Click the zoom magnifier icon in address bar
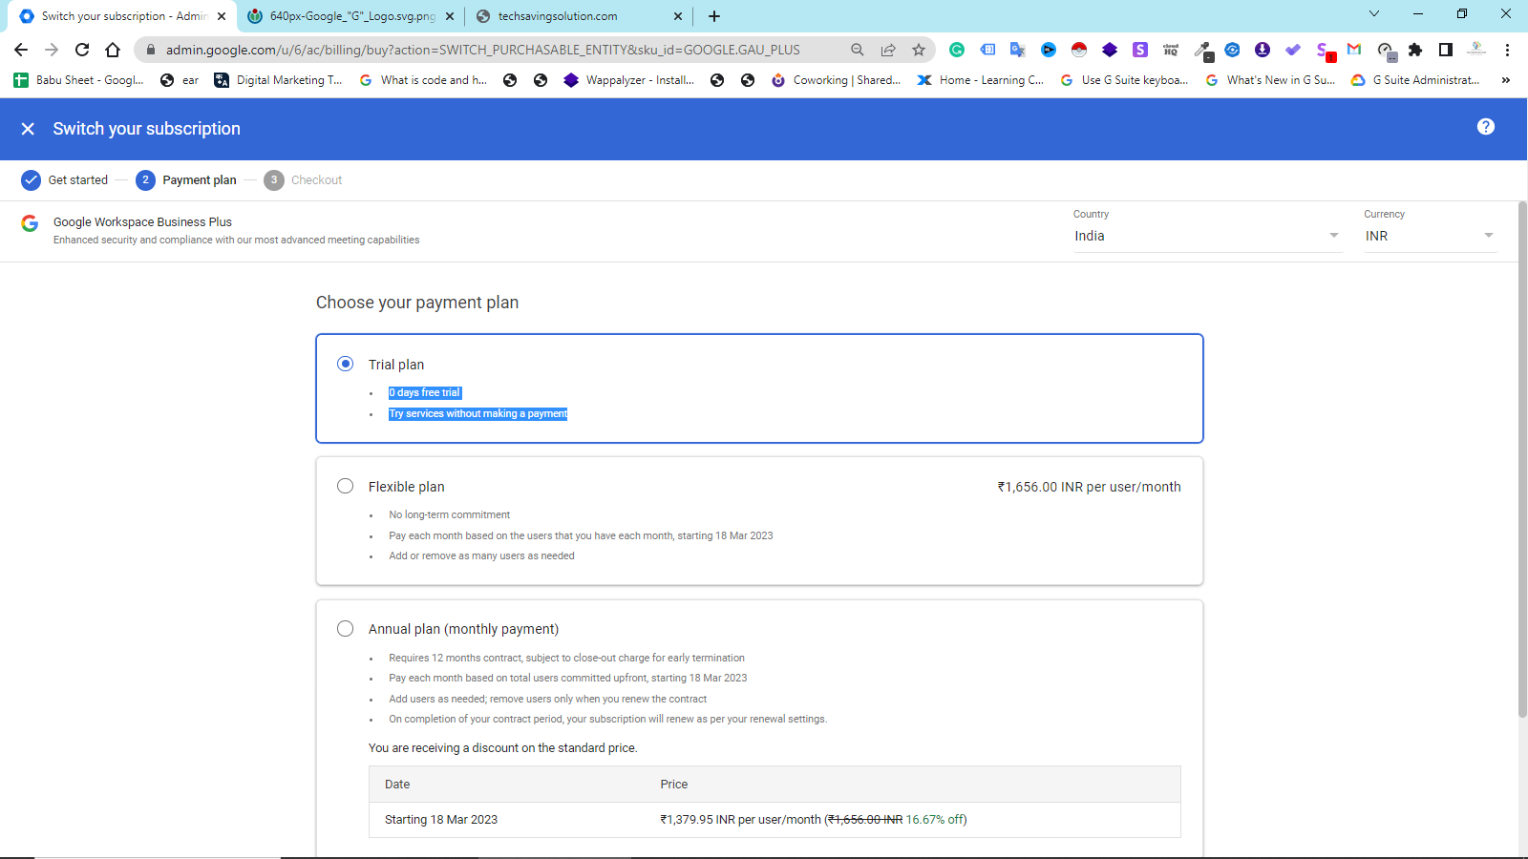The height and width of the screenshot is (859, 1528). click(858, 50)
